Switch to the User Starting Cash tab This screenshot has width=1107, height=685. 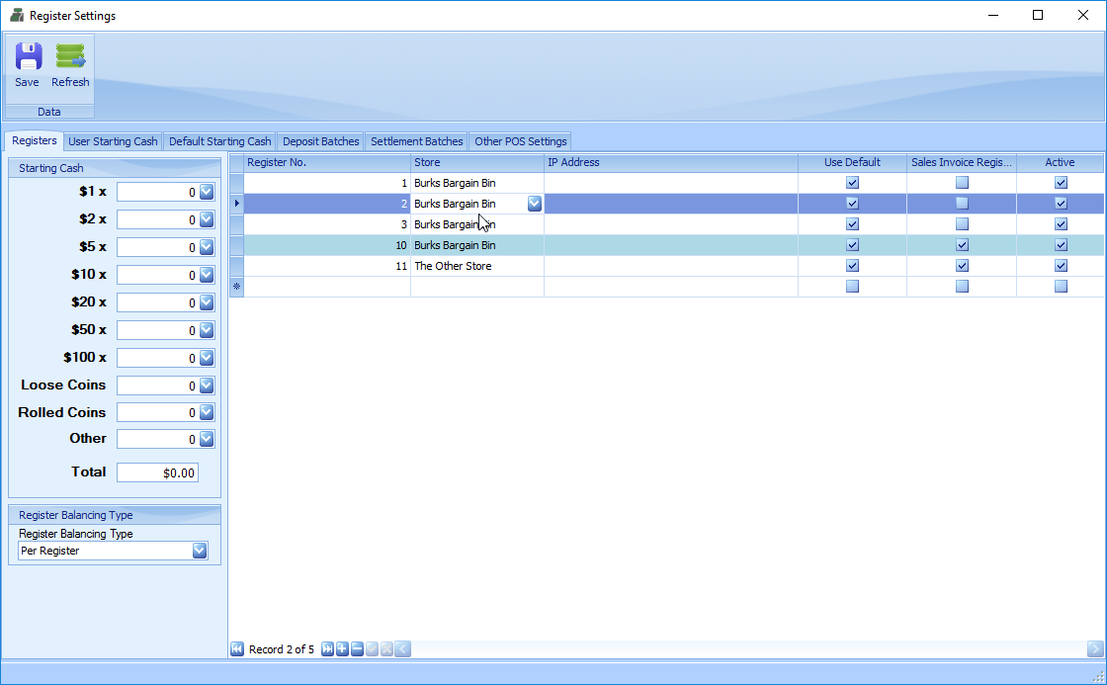(113, 141)
